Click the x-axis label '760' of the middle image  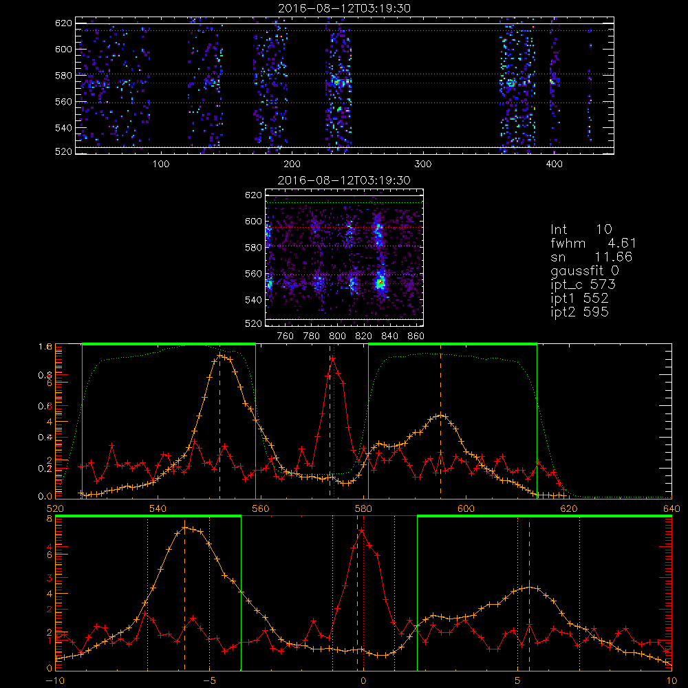tap(286, 336)
